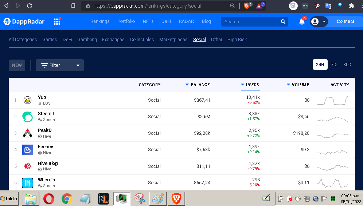Click the zoom magnifier icon in address bar
Image resolution: width=363 pixels, height=206 pixels.
tap(233, 6)
